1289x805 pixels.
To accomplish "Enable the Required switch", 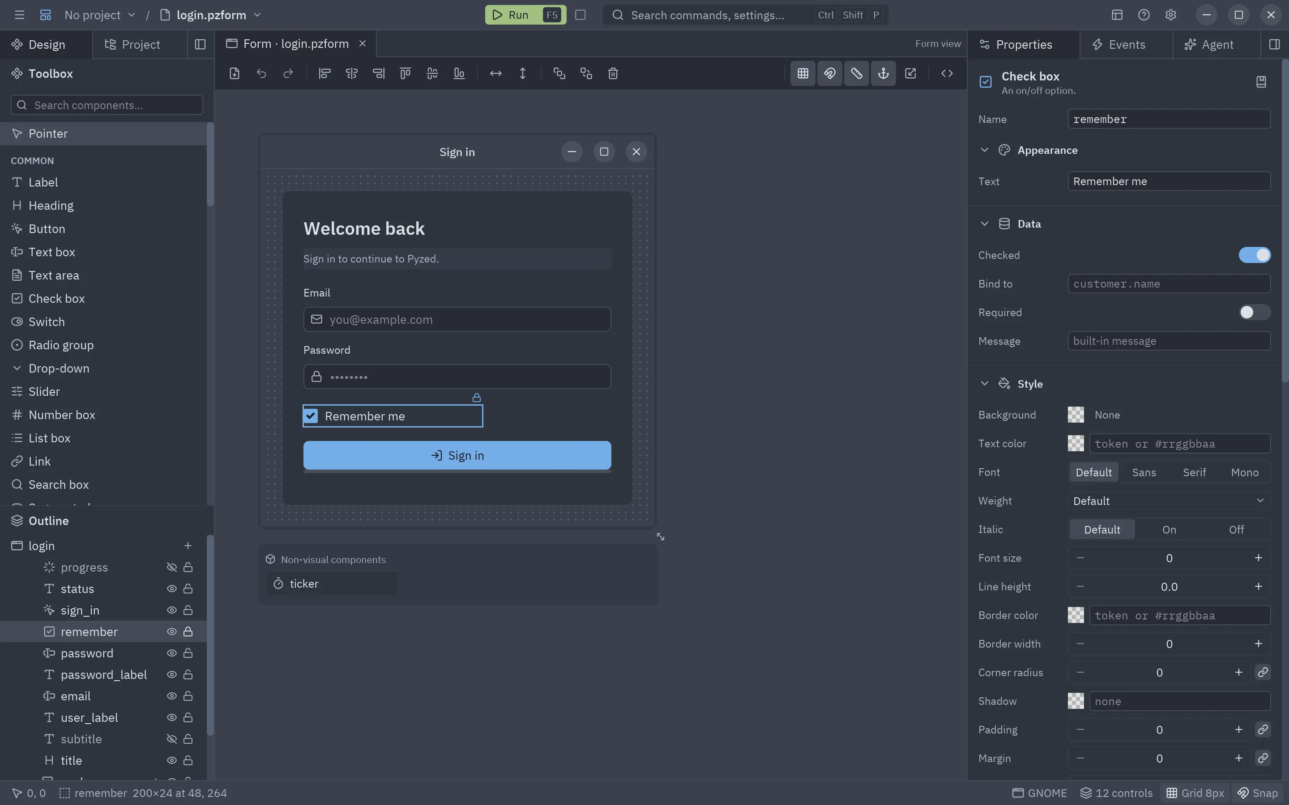I will [1255, 313].
